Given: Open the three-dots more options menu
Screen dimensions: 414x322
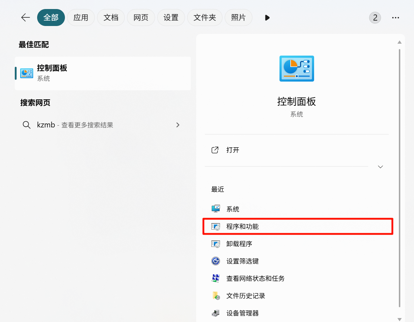Looking at the screenshot, I should tap(396, 17).
